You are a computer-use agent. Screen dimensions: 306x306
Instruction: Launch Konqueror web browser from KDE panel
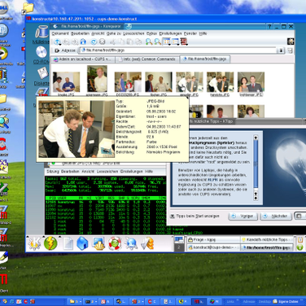coord(131,243)
